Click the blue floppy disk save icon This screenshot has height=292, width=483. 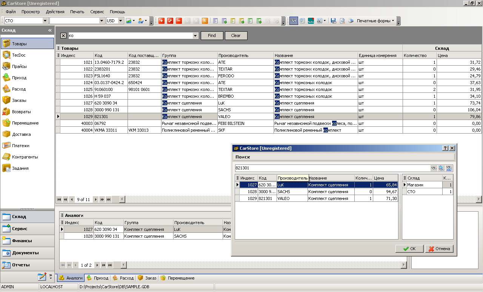333,21
